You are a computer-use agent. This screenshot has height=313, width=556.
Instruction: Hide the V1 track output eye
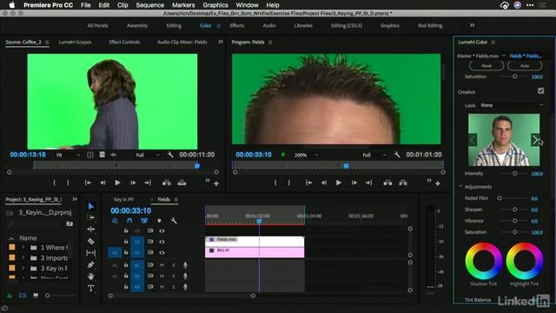(162, 253)
